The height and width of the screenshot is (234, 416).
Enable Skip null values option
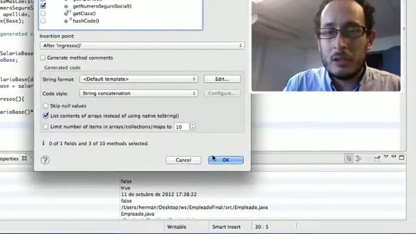(x=45, y=106)
